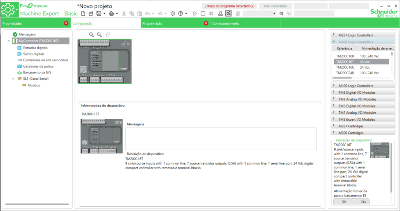Open the save options dropdown arrow
Image resolution: width=400 pixels, height=211 pixels.
coord(104,14)
